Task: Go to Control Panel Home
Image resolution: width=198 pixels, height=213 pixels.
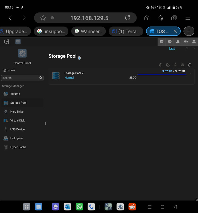Action: click(9, 70)
